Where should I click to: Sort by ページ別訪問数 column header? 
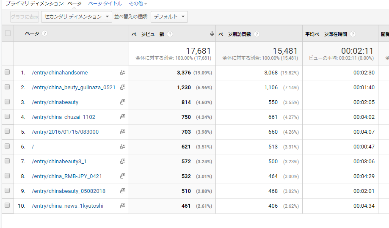[235, 34]
